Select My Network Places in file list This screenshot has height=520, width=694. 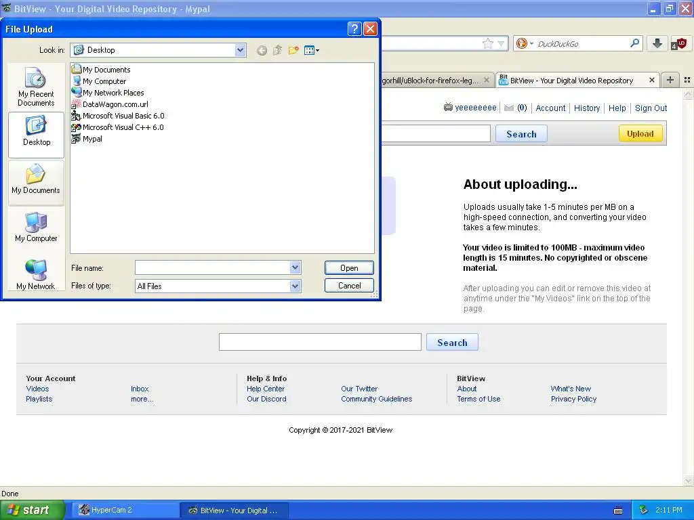(108, 92)
